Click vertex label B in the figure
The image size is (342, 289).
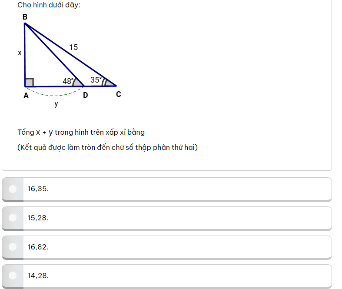[x=25, y=17]
